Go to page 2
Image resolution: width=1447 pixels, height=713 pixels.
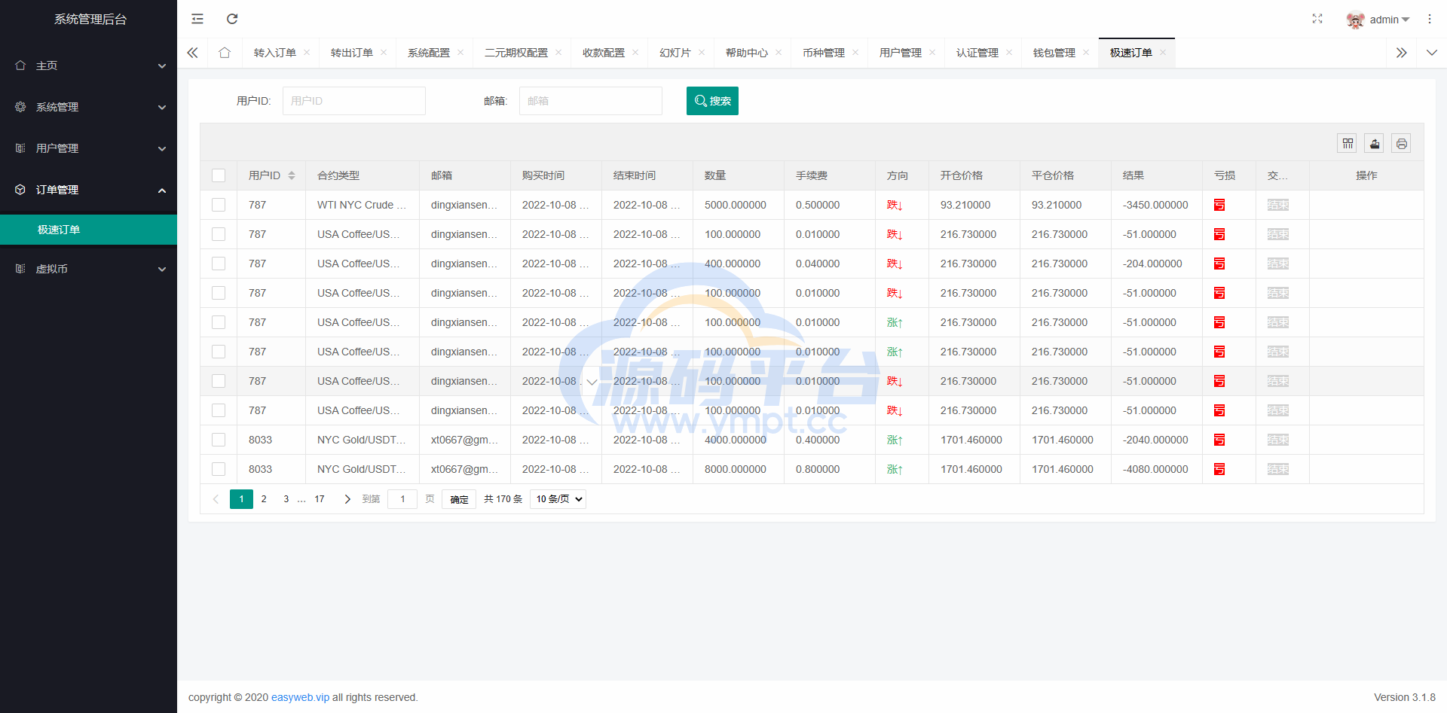point(264,499)
